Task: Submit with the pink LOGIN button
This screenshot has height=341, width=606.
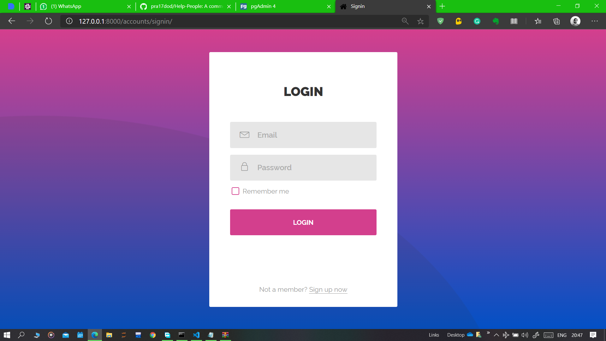Action: click(x=303, y=222)
